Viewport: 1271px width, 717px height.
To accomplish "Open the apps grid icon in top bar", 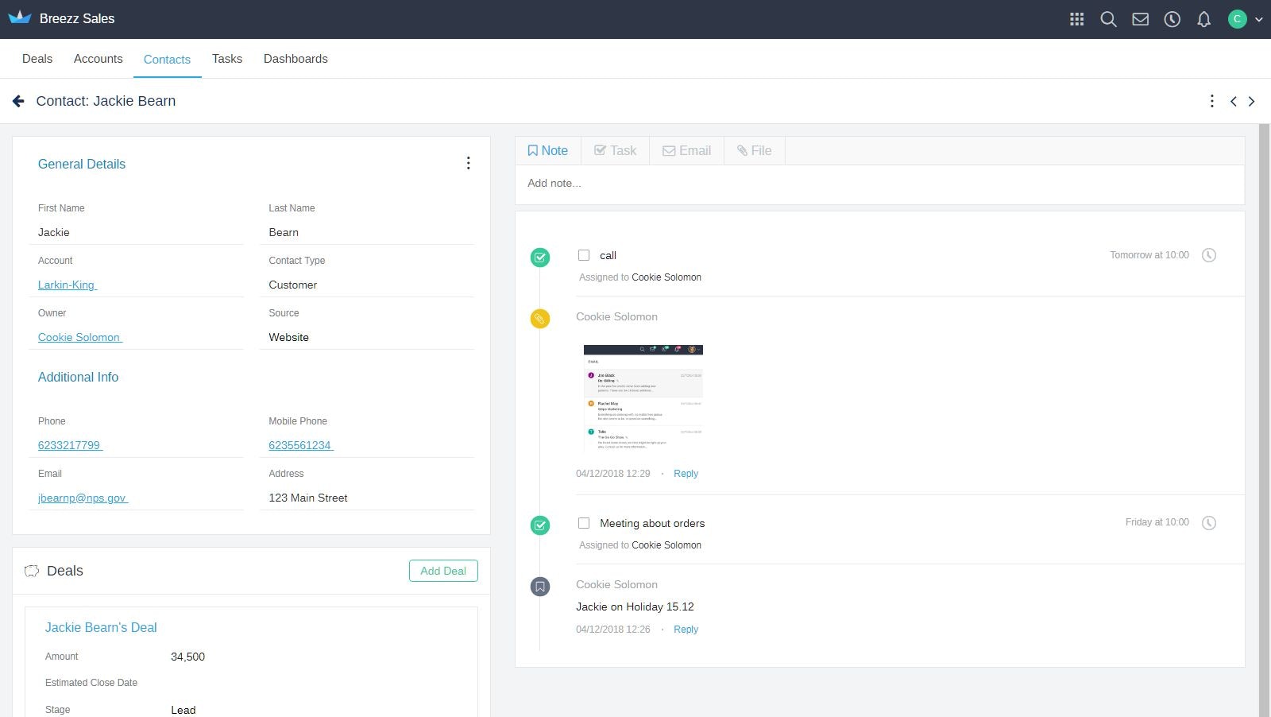I will (1076, 19).
